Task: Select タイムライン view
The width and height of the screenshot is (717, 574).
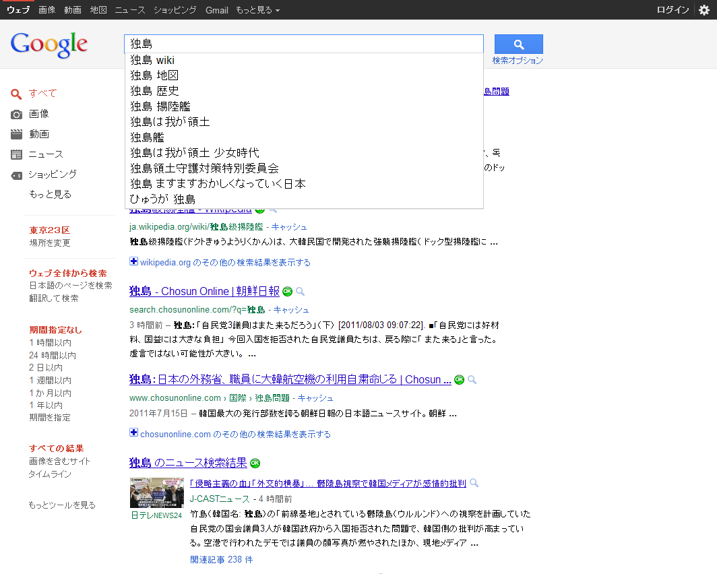Action: point(50,474)
